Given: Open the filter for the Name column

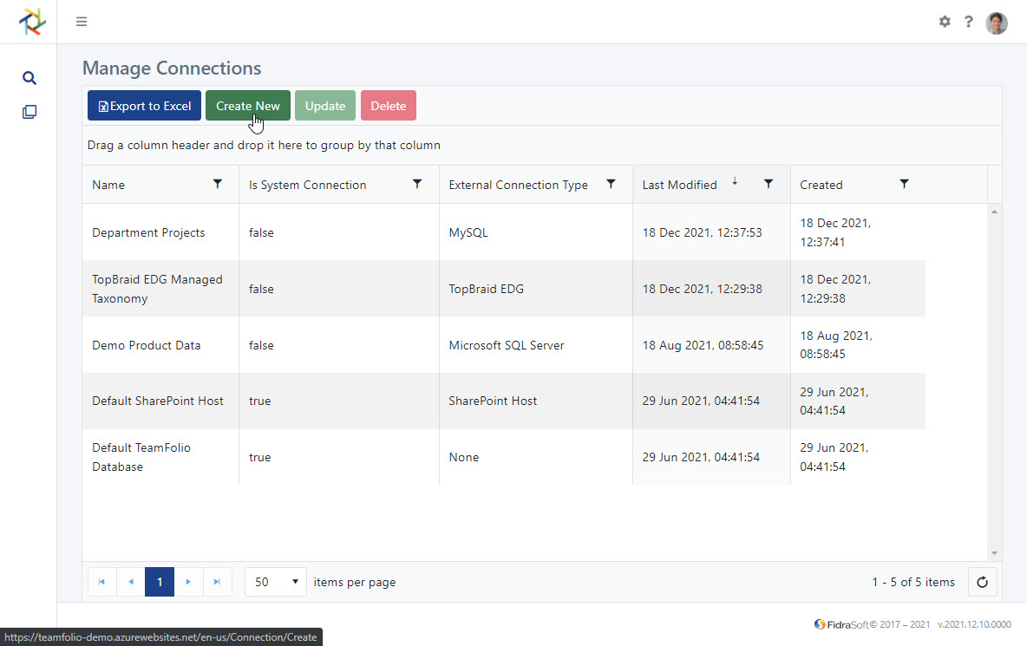Looking at the screenshot, I should pos(218,184).
